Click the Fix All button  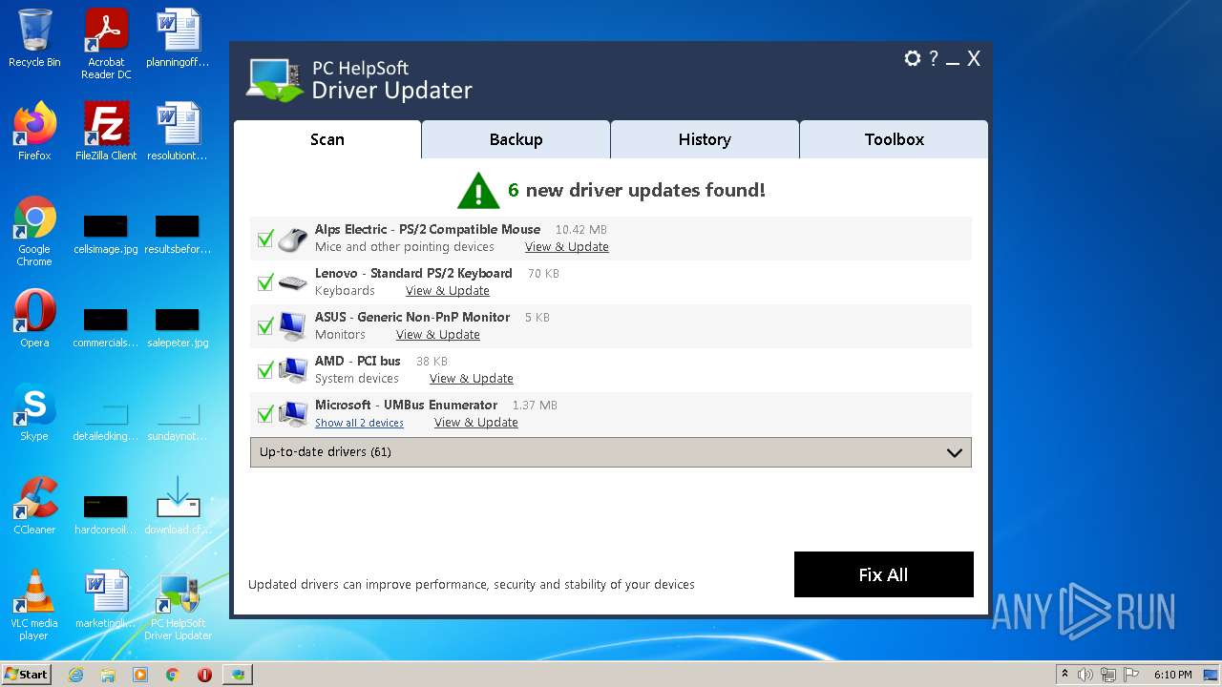tap(884, 574)
